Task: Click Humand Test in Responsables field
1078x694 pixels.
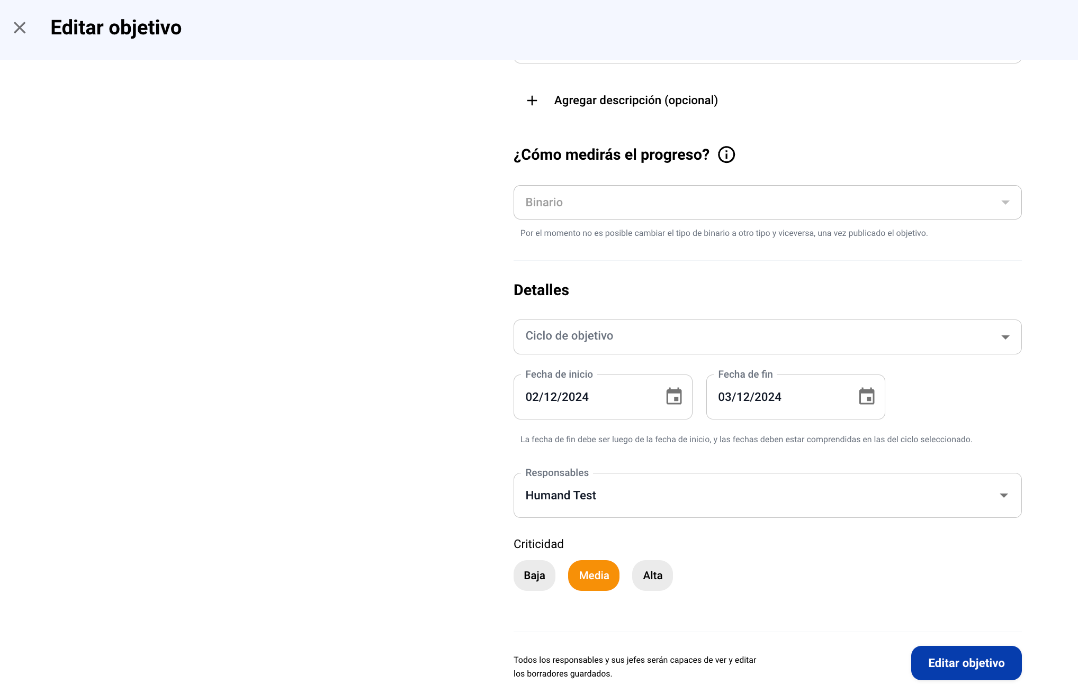Action: (x=561, y=496)
